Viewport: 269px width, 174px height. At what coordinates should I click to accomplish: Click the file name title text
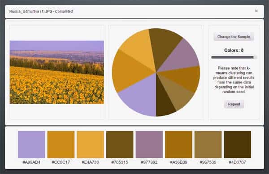pos(41,11)
